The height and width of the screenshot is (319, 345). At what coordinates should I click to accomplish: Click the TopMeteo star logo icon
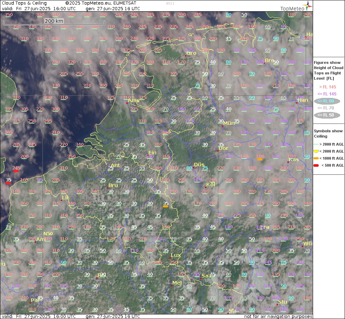coord(307,6)
